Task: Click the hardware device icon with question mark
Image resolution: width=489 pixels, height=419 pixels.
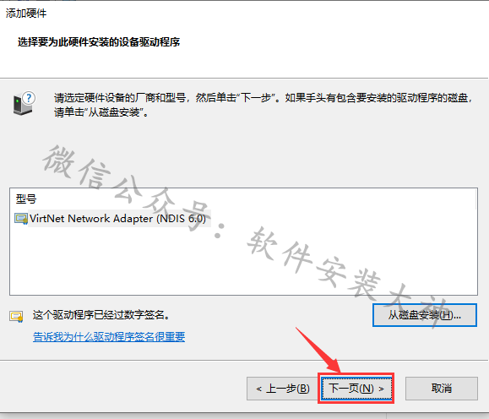Action: [24, 103]
